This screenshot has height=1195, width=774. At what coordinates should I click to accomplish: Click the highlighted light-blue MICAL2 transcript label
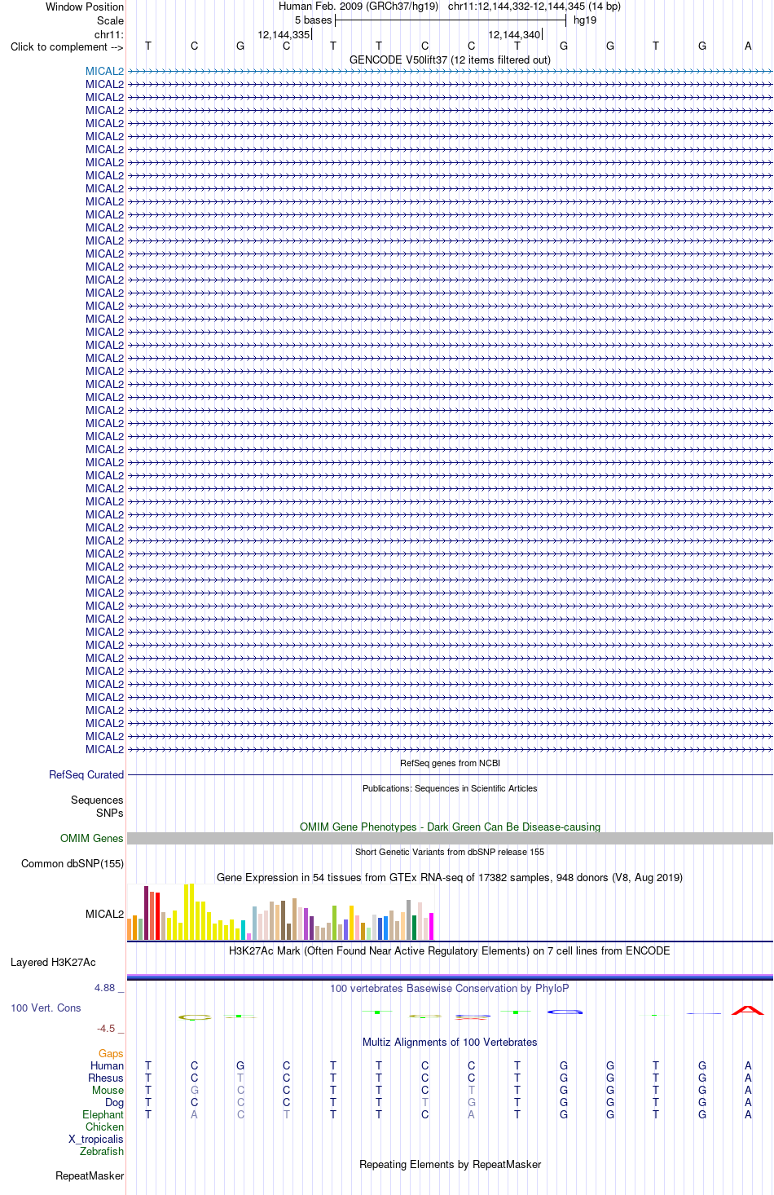104,71
